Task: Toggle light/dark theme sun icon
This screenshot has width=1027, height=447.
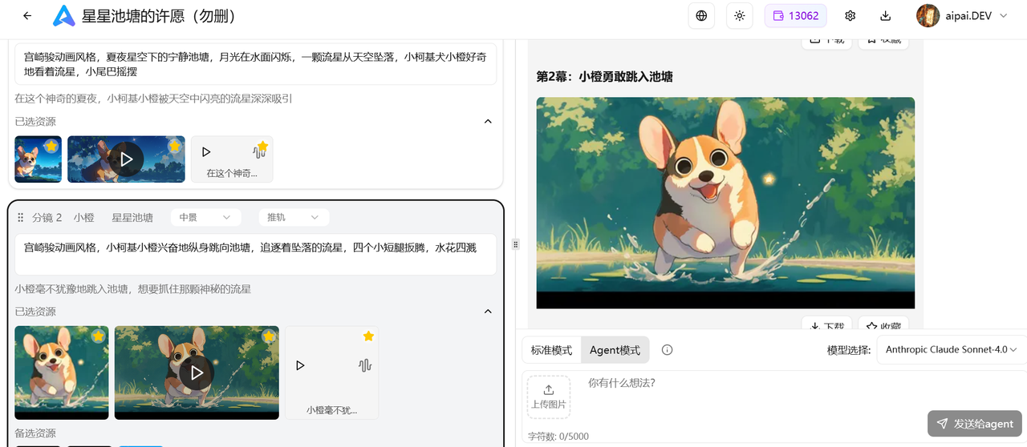Action: [x=739, y=16]
